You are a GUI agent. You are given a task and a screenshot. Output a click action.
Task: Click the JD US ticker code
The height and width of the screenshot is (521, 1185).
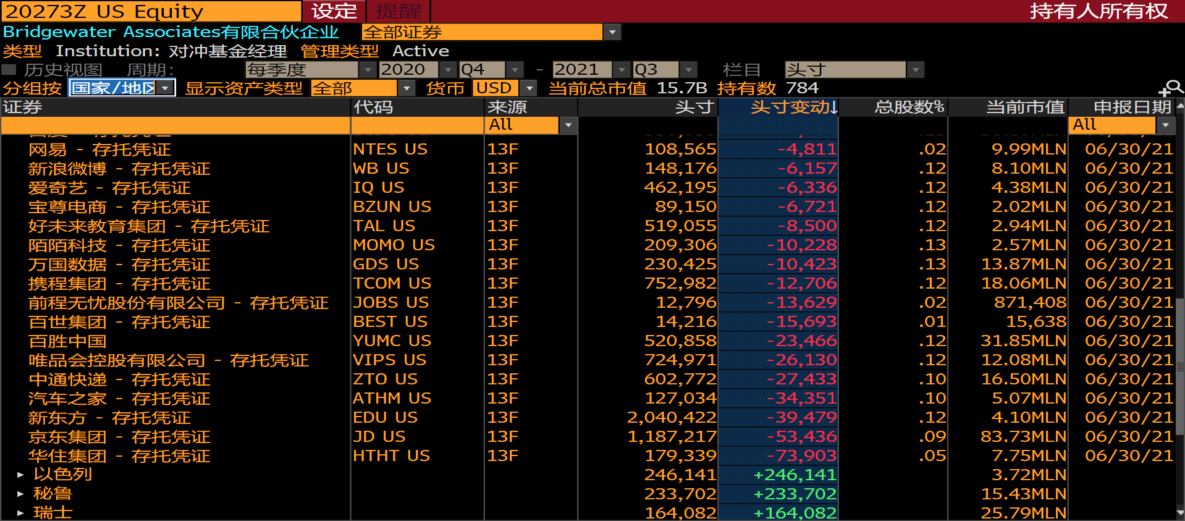[x=379, y=437]
